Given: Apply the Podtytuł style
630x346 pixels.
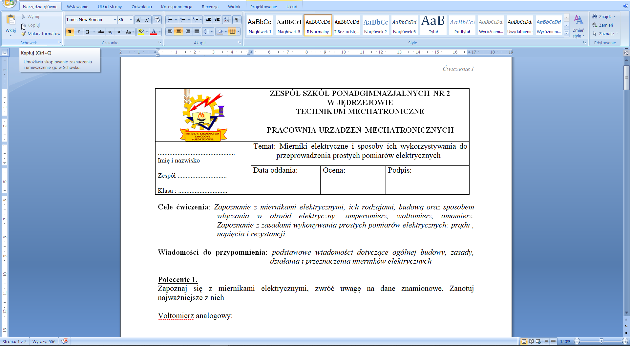Looking at the screenshot, I should click(x=462, y=25).
